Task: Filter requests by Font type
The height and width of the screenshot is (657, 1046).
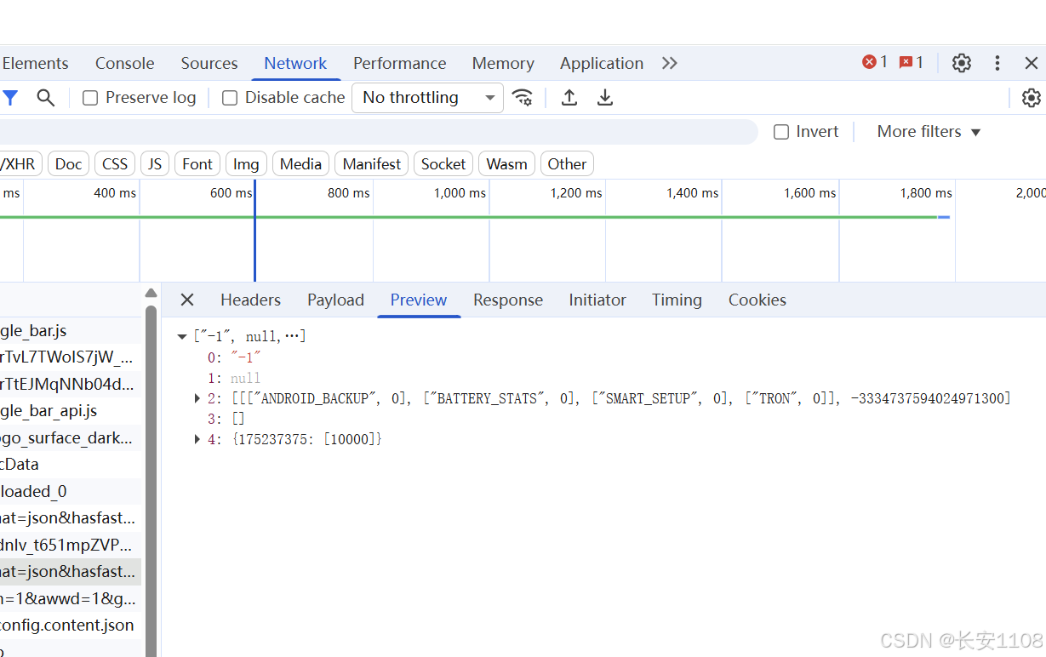Action: 197,164
